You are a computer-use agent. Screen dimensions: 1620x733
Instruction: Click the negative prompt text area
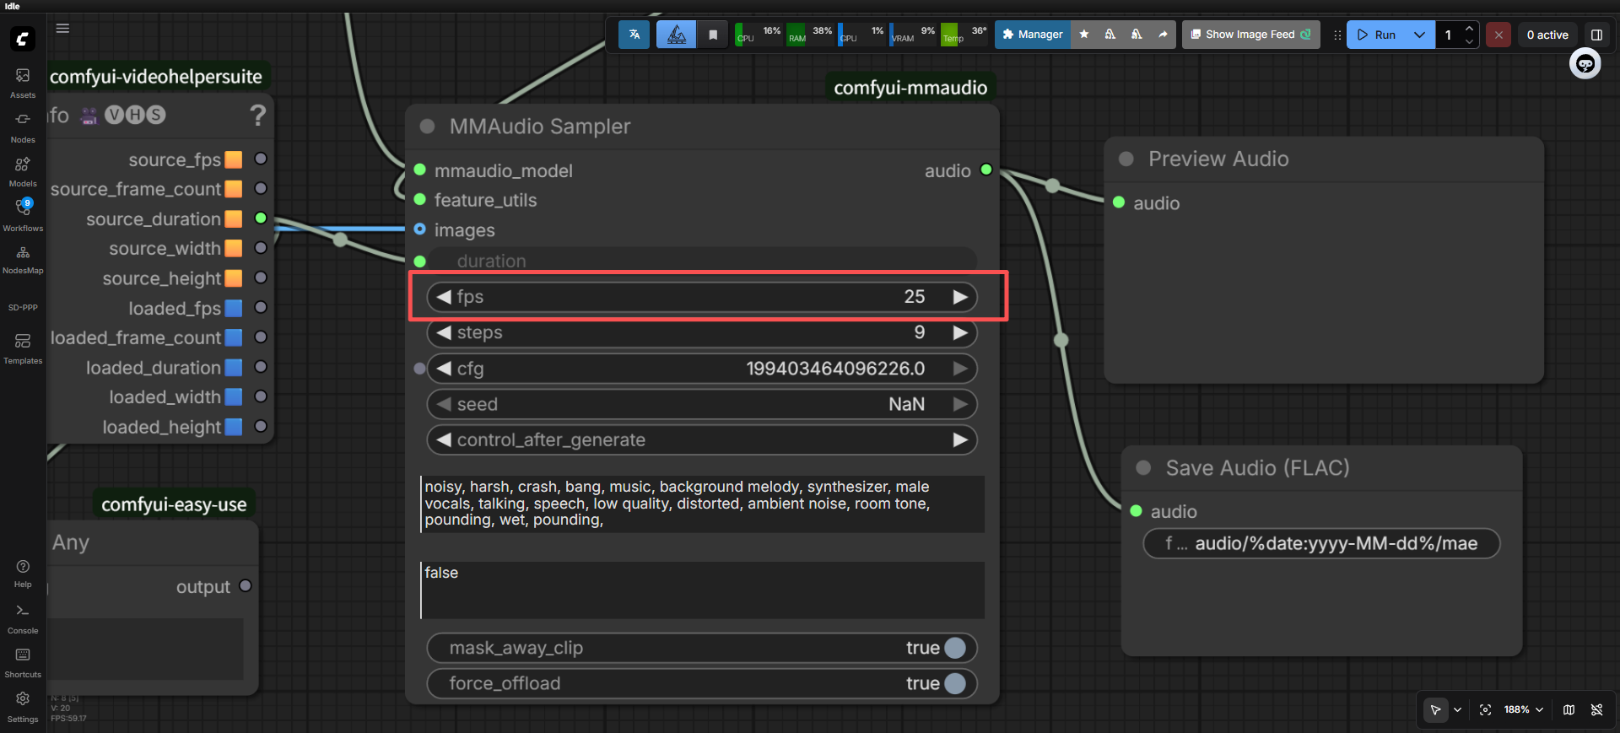[702, 504]
